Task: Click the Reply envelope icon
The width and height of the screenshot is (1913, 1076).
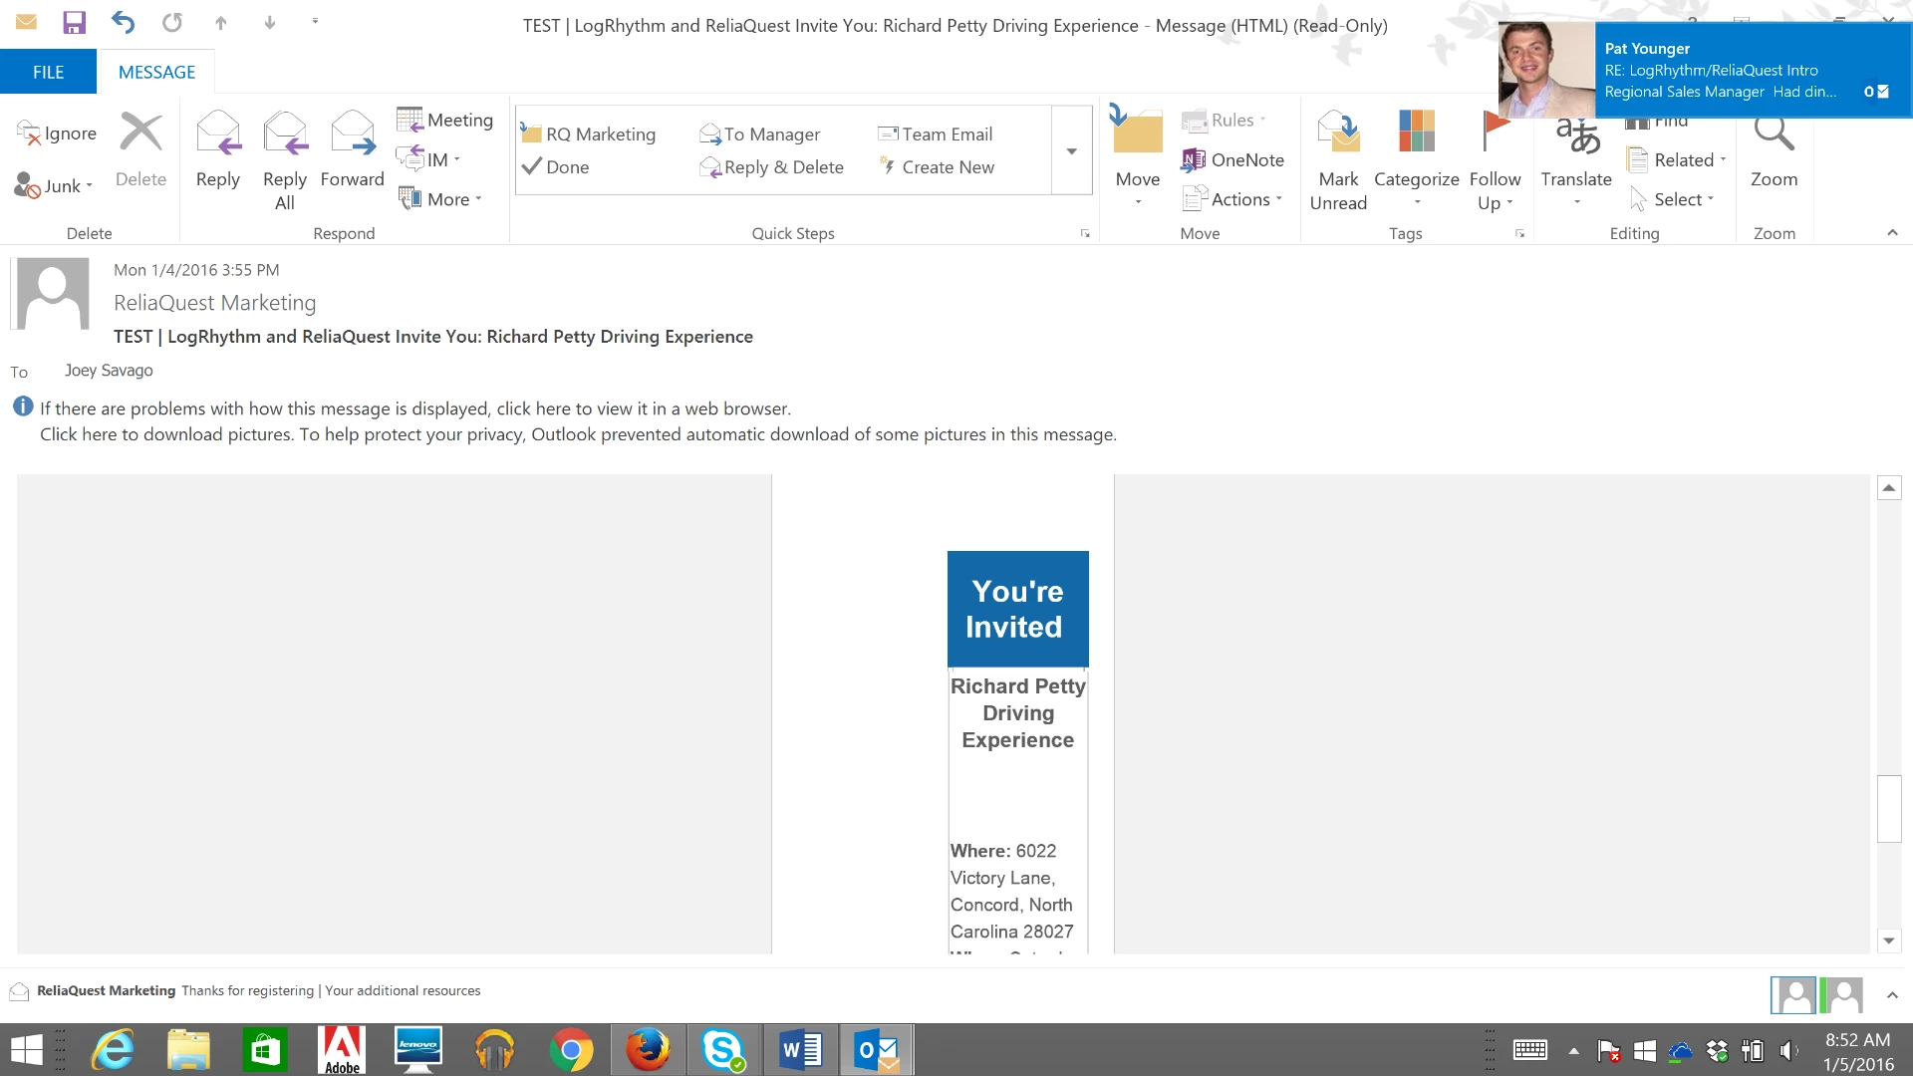Action: click(x=217, y=134)
